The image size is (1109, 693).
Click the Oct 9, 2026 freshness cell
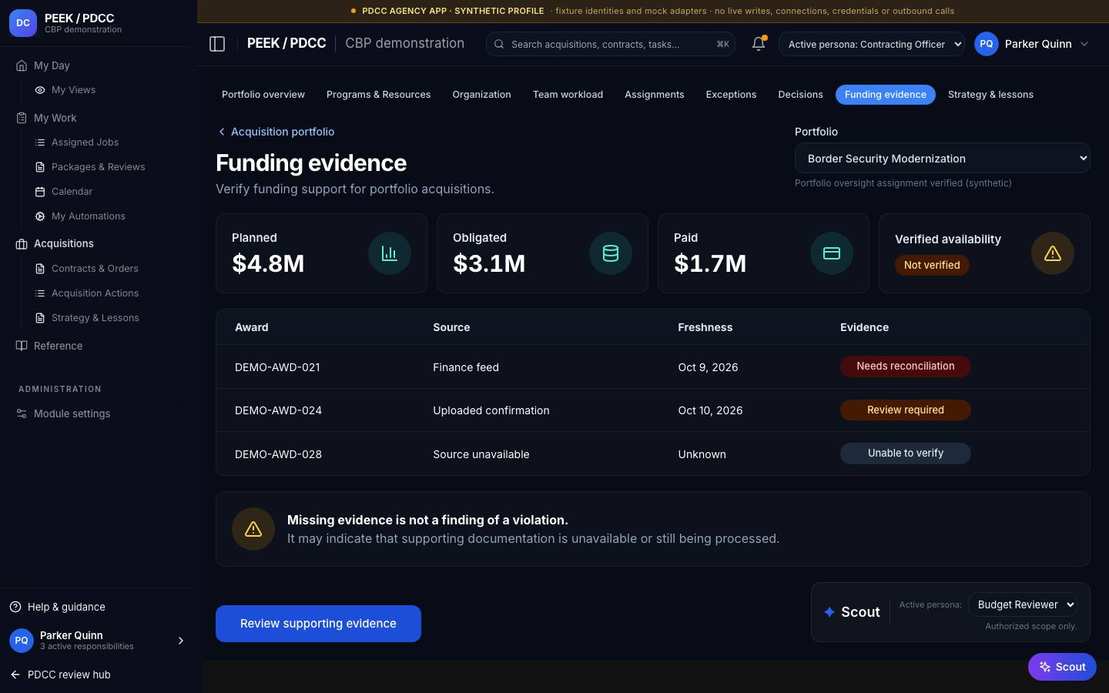[708, 367]
